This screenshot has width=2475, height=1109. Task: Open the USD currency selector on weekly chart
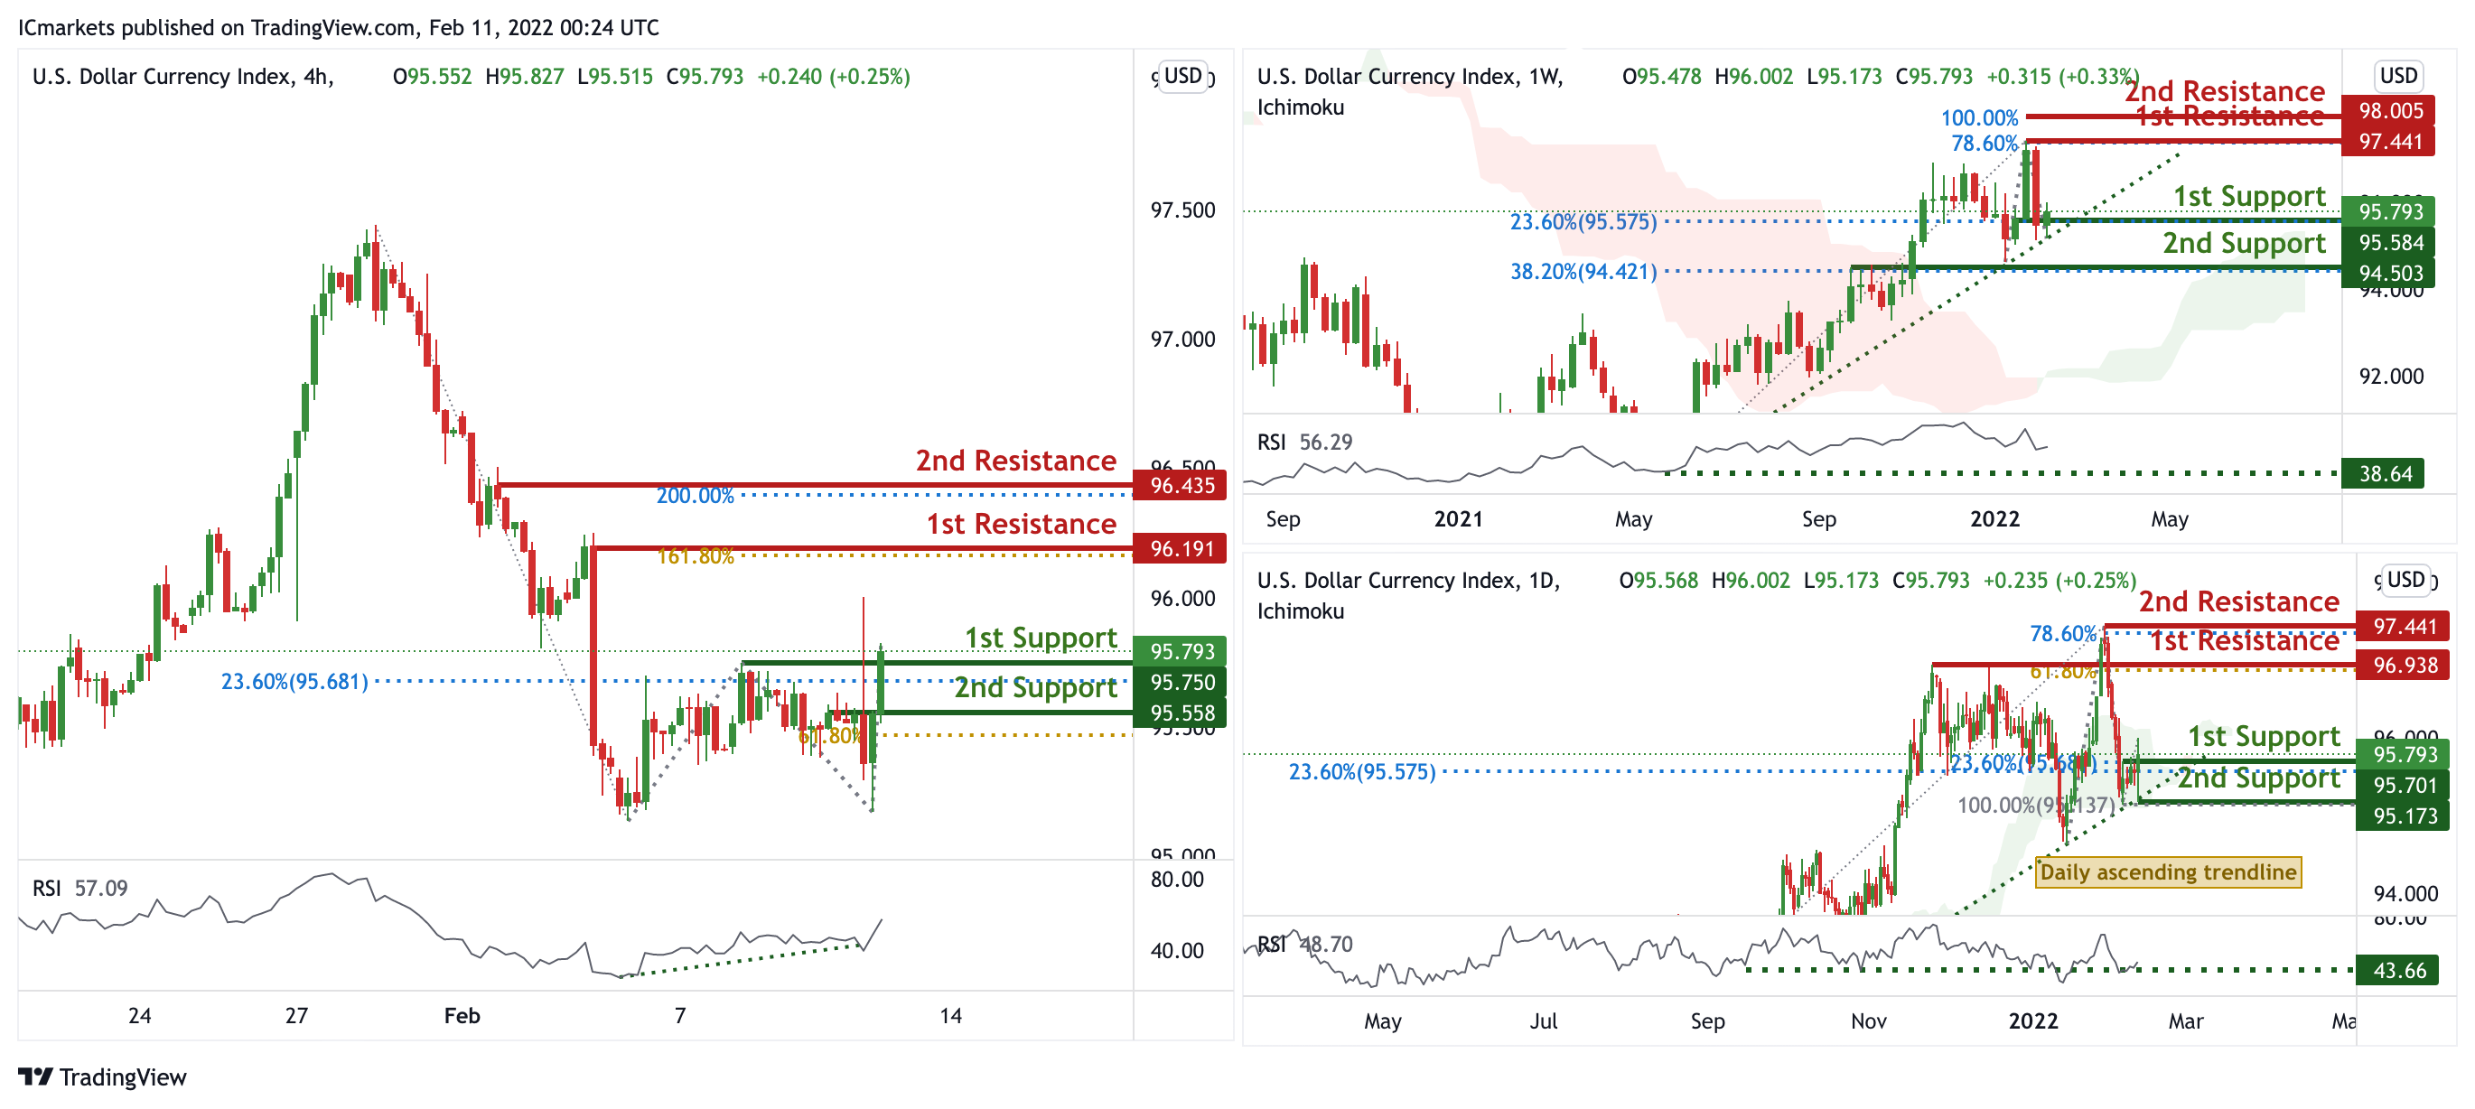2397,76
